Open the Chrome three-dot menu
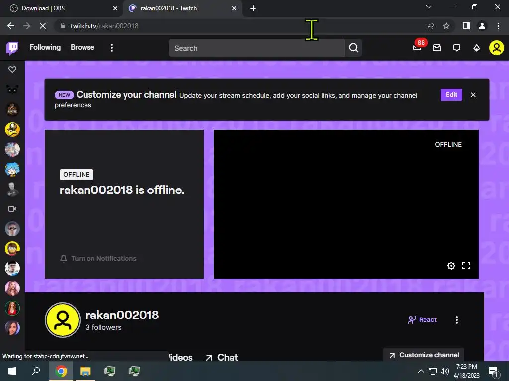Viewport: 509px width, 381px height. coord(498,26)
